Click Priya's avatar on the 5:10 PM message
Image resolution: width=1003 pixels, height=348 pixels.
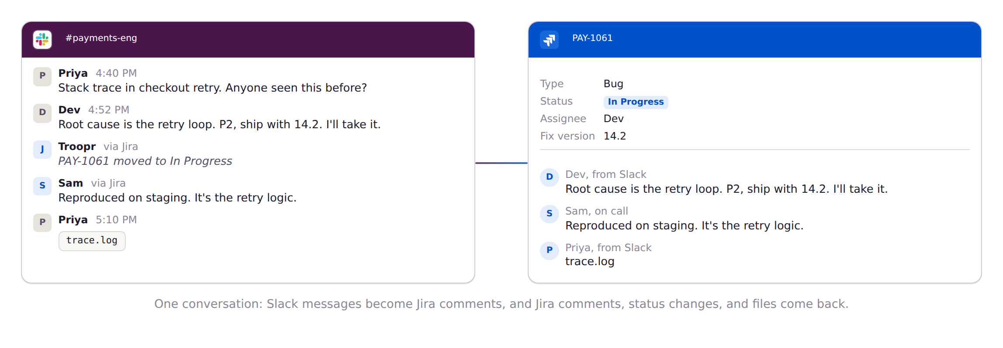coord(42,223)
